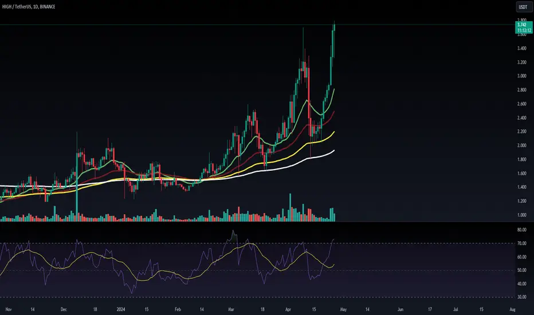The height and width of the screenshot is (315, 534).
Task: Click the 2024 label on time axis
Action: (x=121, y=309)
